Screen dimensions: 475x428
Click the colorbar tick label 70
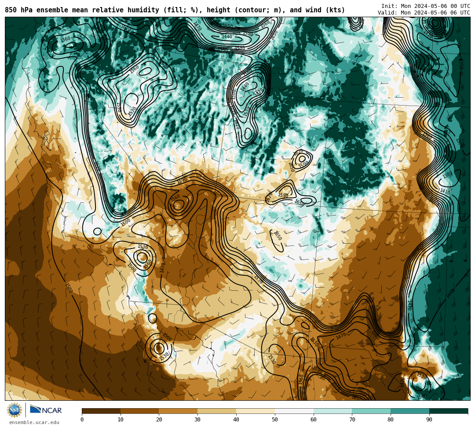(352, 420)
